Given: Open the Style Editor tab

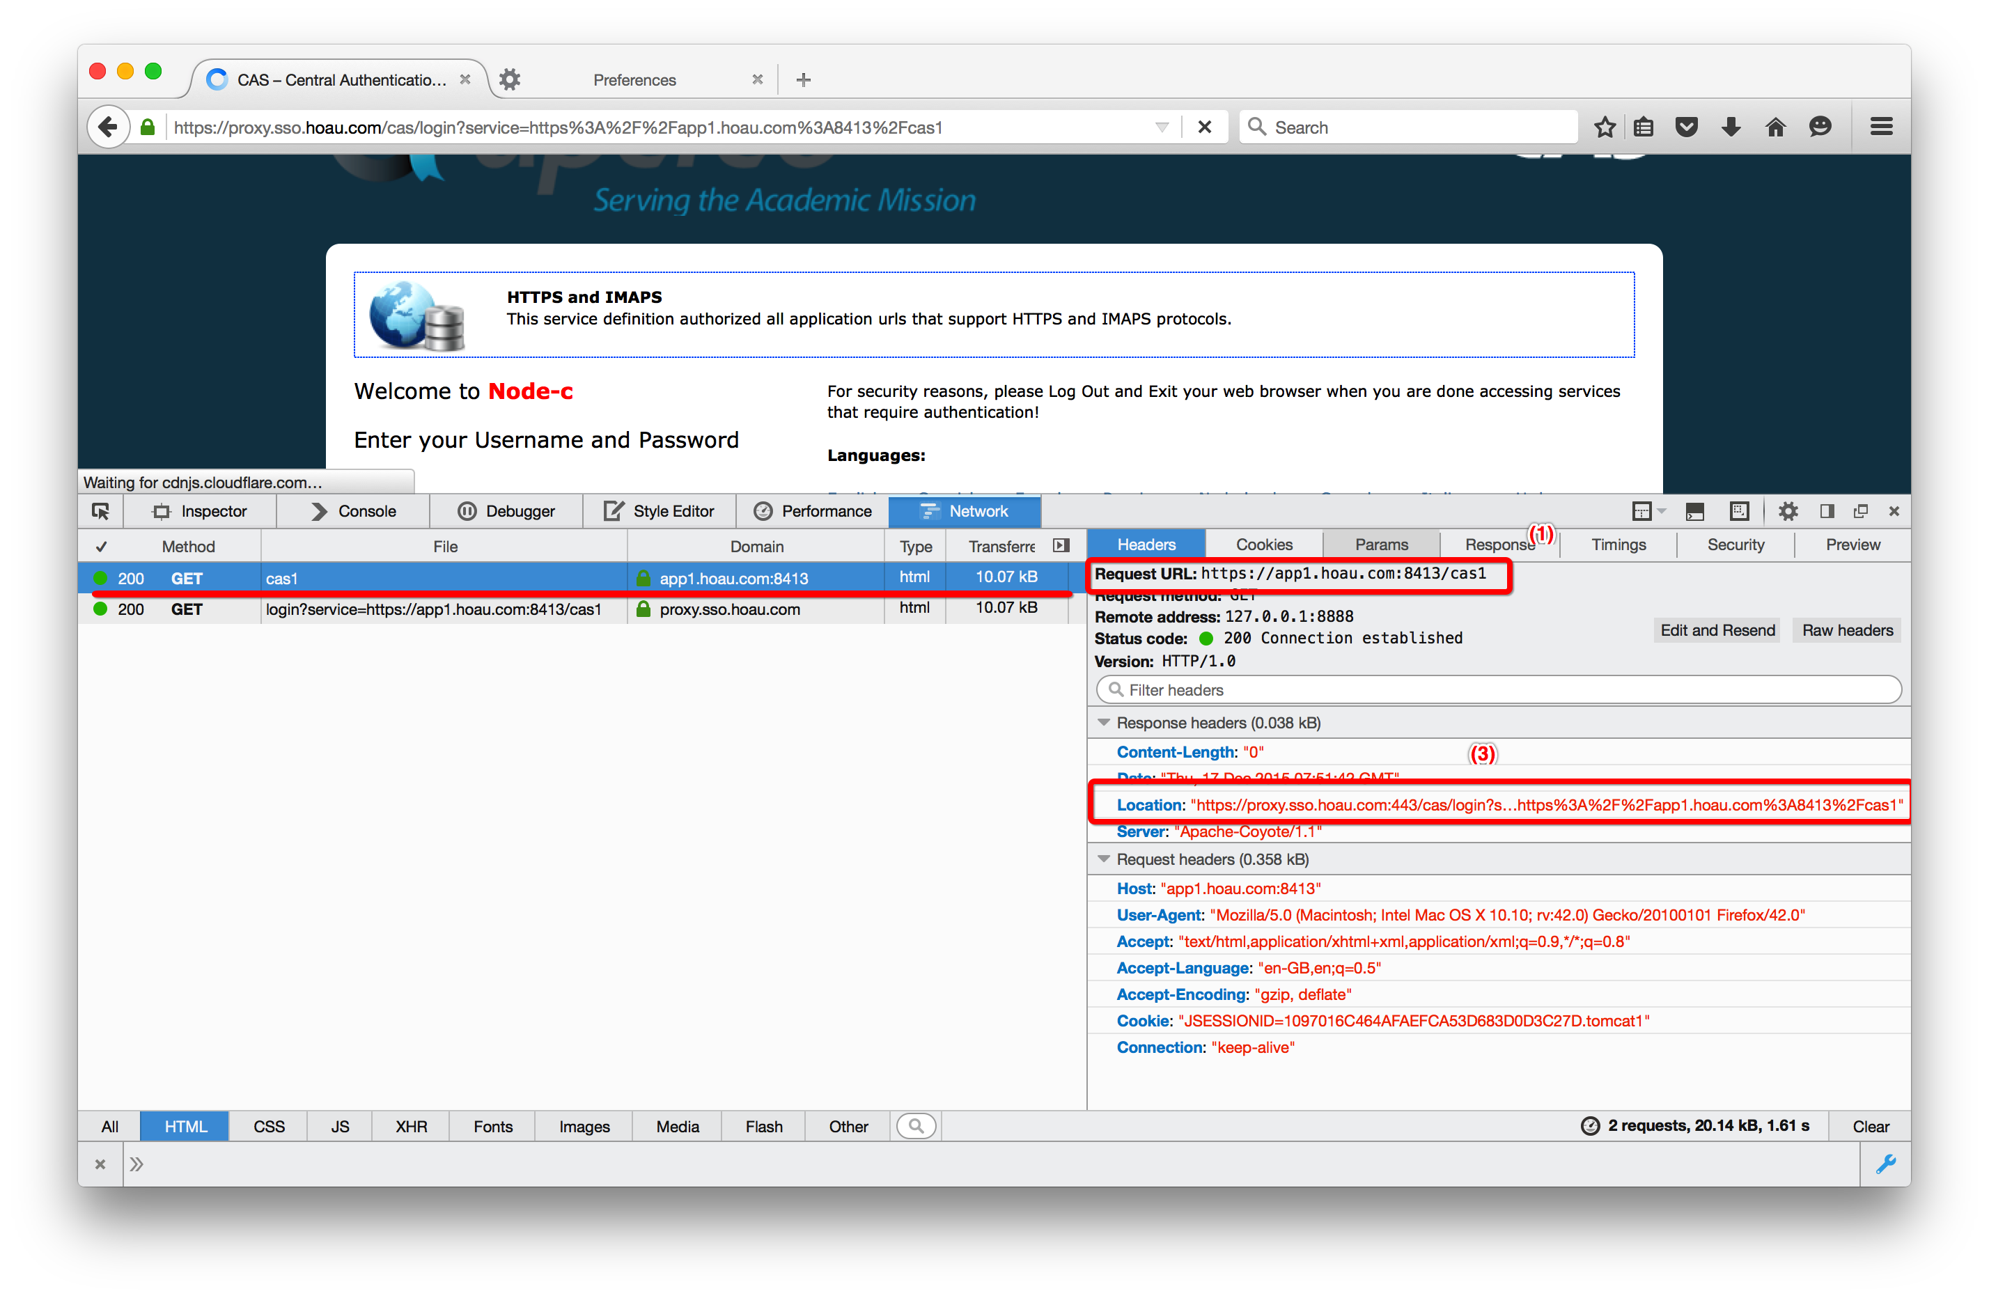Looking at the screenshot, I should [x=660, y=510].
